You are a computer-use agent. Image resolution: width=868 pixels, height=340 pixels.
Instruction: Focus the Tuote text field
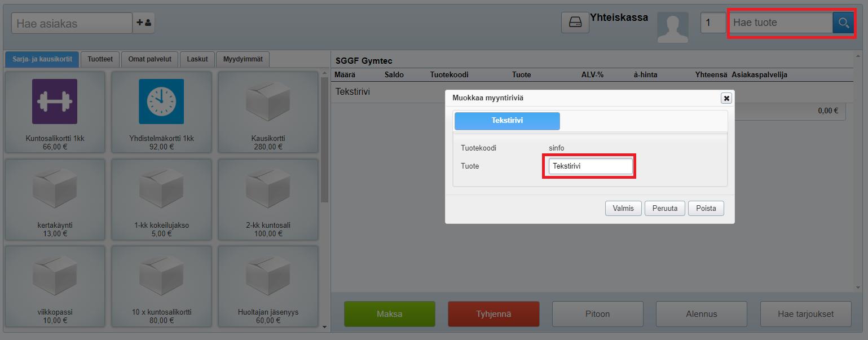590,166
